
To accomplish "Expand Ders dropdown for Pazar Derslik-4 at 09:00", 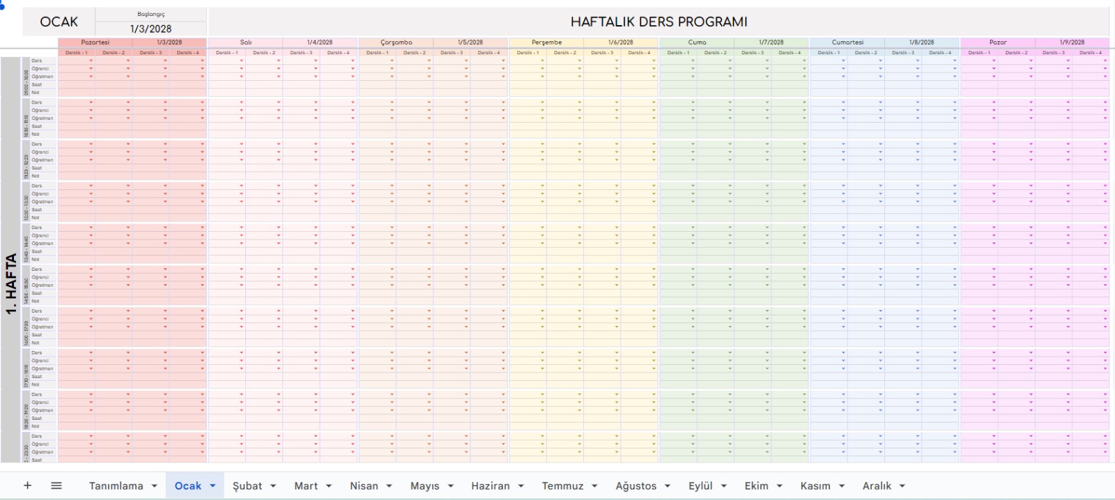I will (x=1105, y=61).
